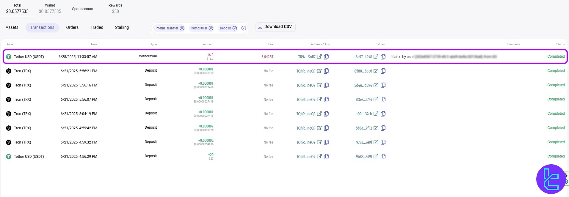Copy address TR9z...SuB7
The width and height of the screenshot is (569, 197).
pyautogui.click(x=326, y=56)
